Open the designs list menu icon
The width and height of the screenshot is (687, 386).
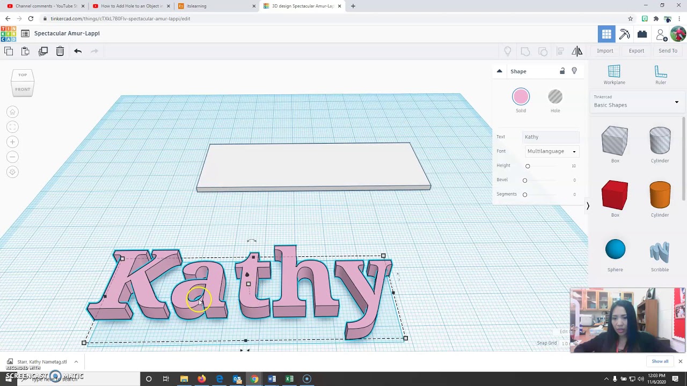[x=25, y=33]
